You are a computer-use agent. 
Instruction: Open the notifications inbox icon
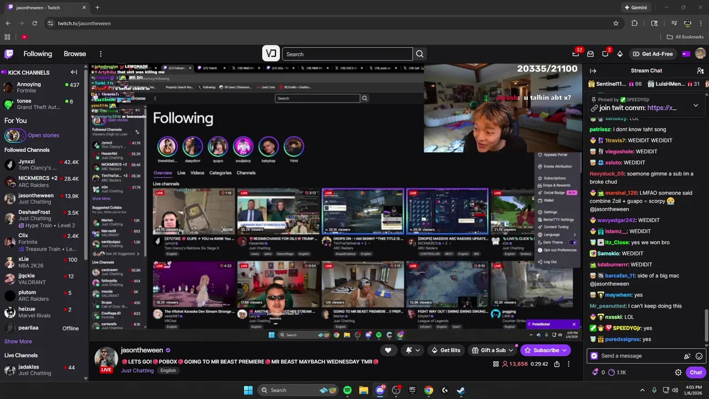tap(590, 54)
